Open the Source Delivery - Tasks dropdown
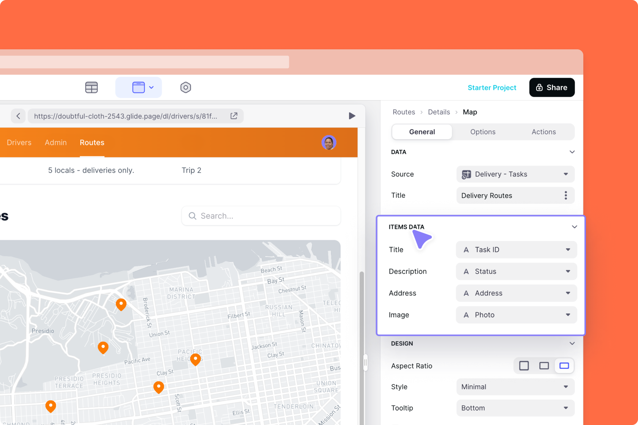The width and height of the screenshot is (638, 425). 515,174
